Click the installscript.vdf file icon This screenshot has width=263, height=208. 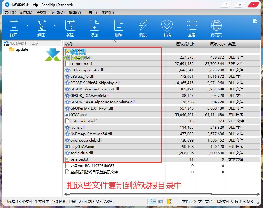tap(67, 121)
